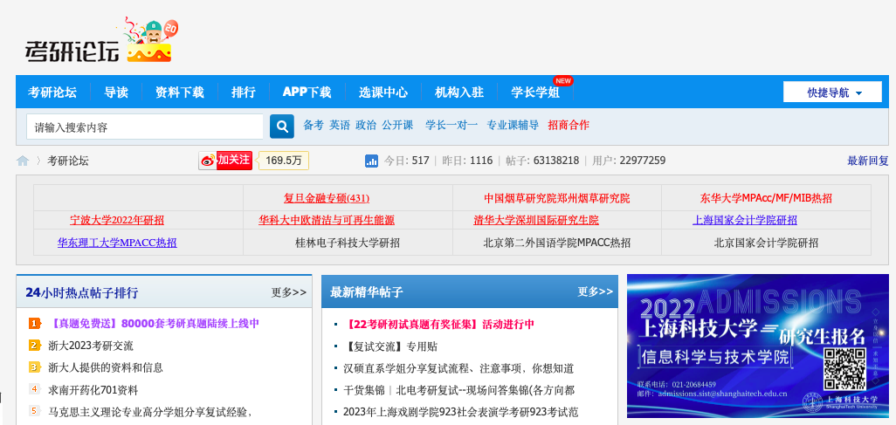Click 更多>> in 最新精华帖子 panel

595,291
